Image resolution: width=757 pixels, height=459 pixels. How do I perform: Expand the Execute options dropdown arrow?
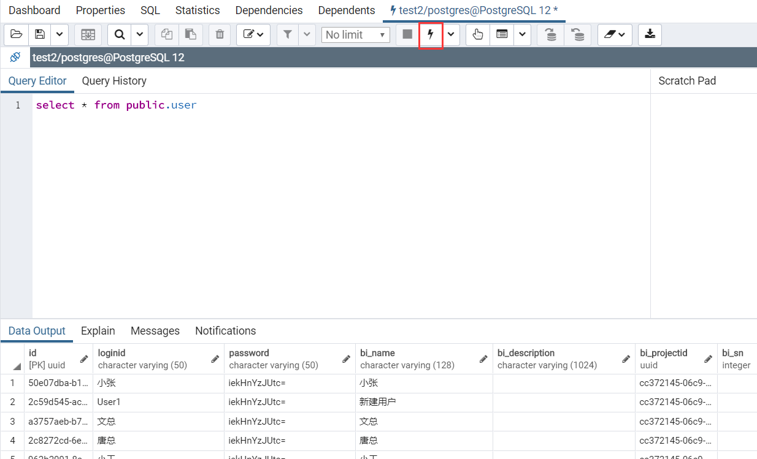452,35
